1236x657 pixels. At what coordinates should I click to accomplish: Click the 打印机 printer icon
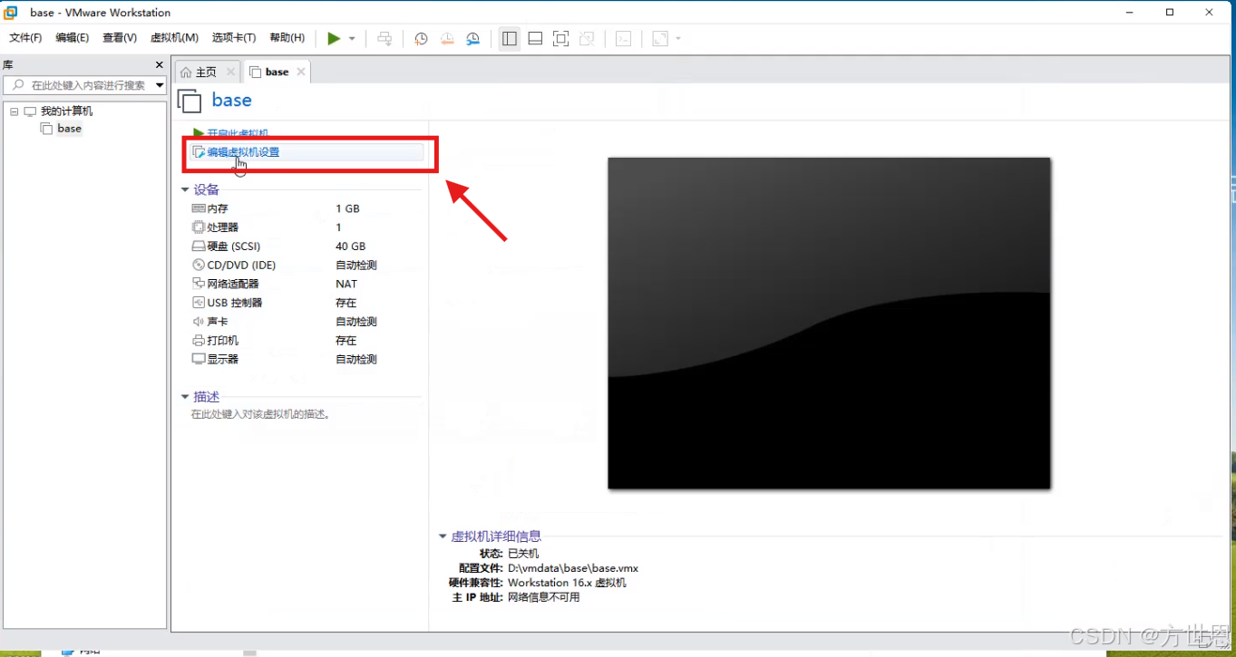pyautogui.click(x=199, y=341)
